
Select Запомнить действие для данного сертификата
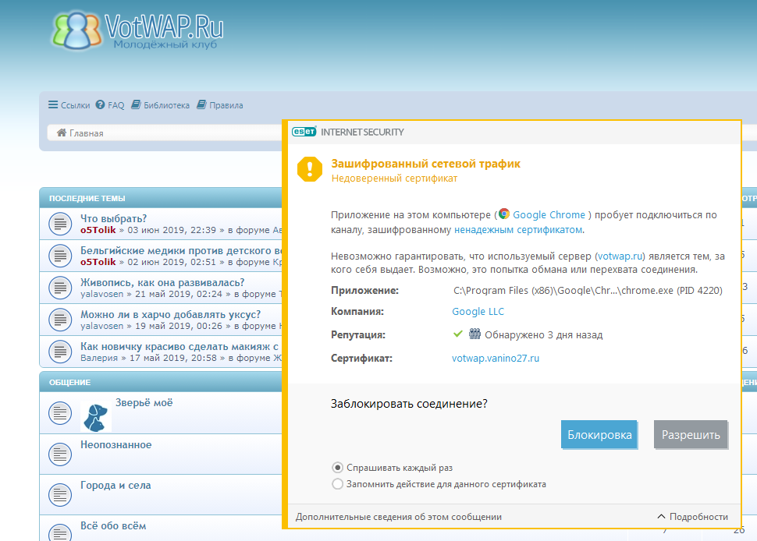pyautogui.click(x=337, y=484)
